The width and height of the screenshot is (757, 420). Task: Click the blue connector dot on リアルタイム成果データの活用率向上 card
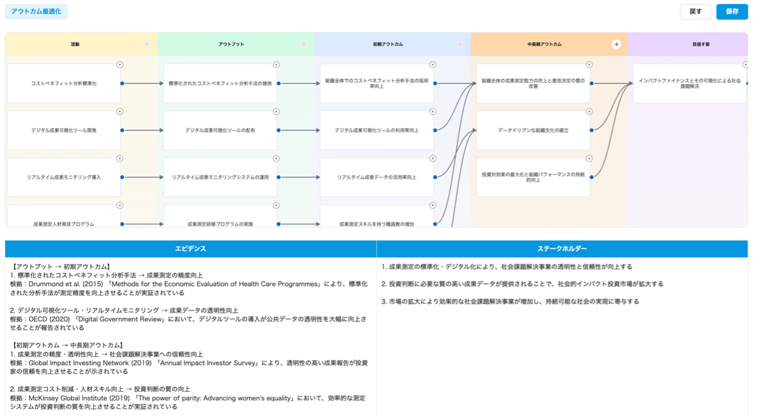[x=435, y=178]
